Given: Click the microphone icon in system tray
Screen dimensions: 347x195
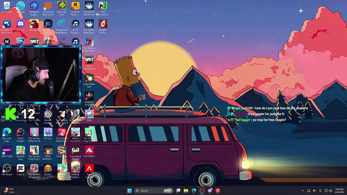Looking at the screenshot, I should click(x=320, y=191).
